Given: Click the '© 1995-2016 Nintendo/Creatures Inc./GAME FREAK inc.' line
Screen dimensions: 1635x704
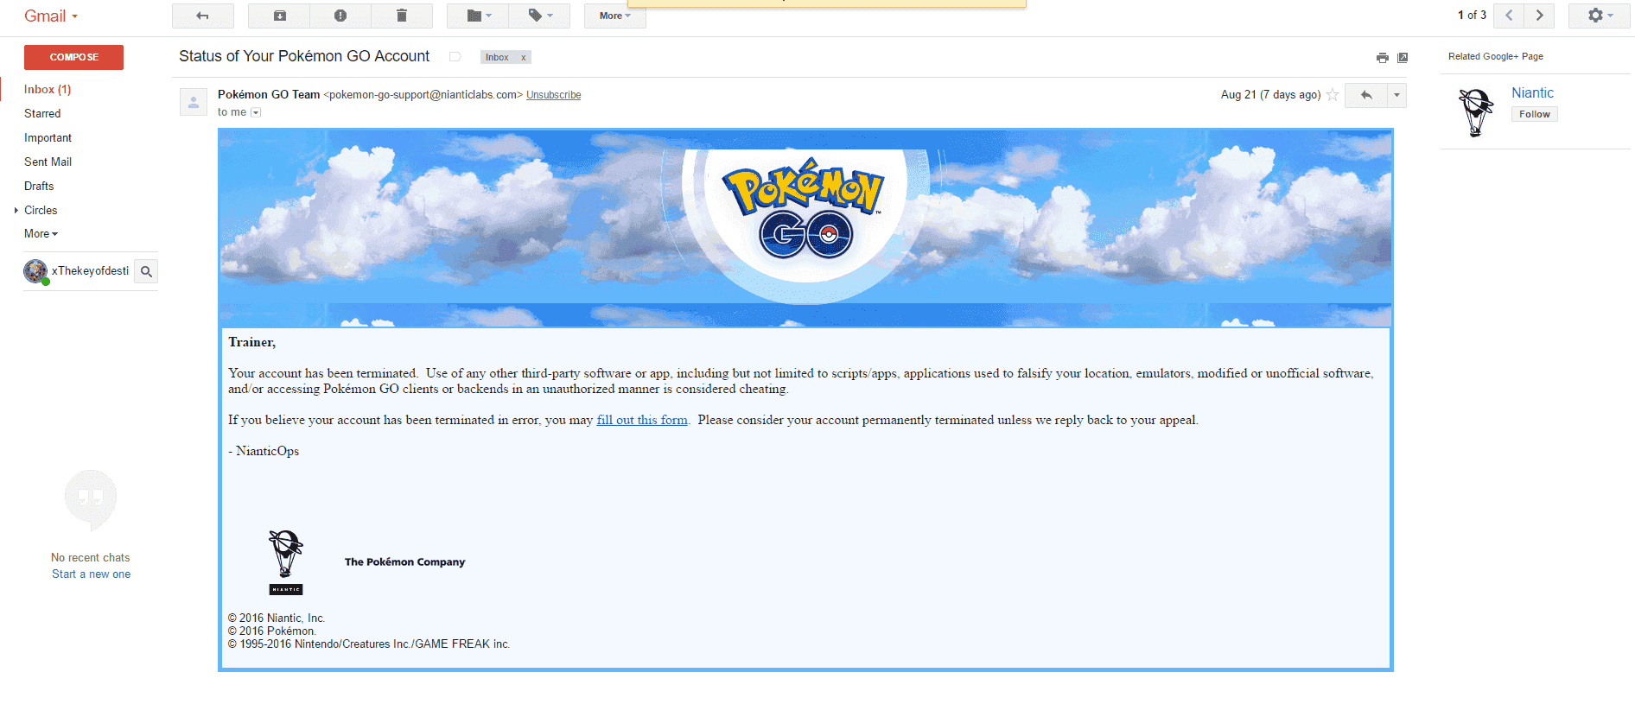Looking at the screenshot, I should (369, 644).
